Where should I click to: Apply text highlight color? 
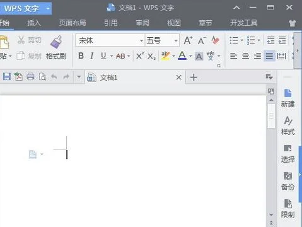(x=166, y=56)
